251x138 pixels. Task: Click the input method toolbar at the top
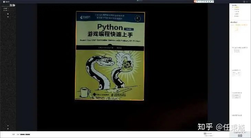coord(204,1)
